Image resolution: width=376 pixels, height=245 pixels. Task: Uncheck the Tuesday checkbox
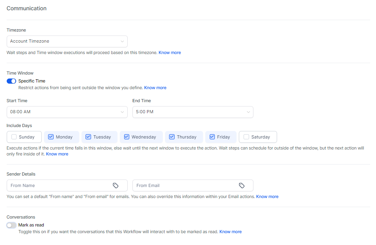coord(88,137)
